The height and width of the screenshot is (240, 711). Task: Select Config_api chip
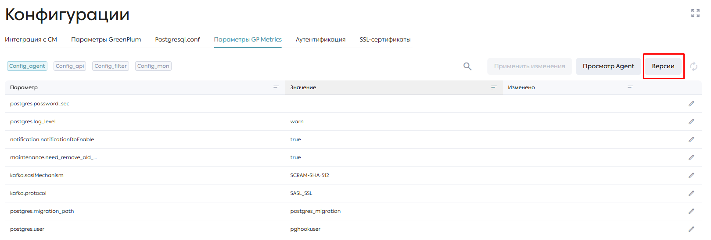(x=70, y=66)
